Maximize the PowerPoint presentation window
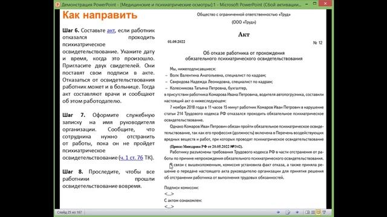Screen dimensions: 387x217 pyautogui.click(x=314, y=4)
